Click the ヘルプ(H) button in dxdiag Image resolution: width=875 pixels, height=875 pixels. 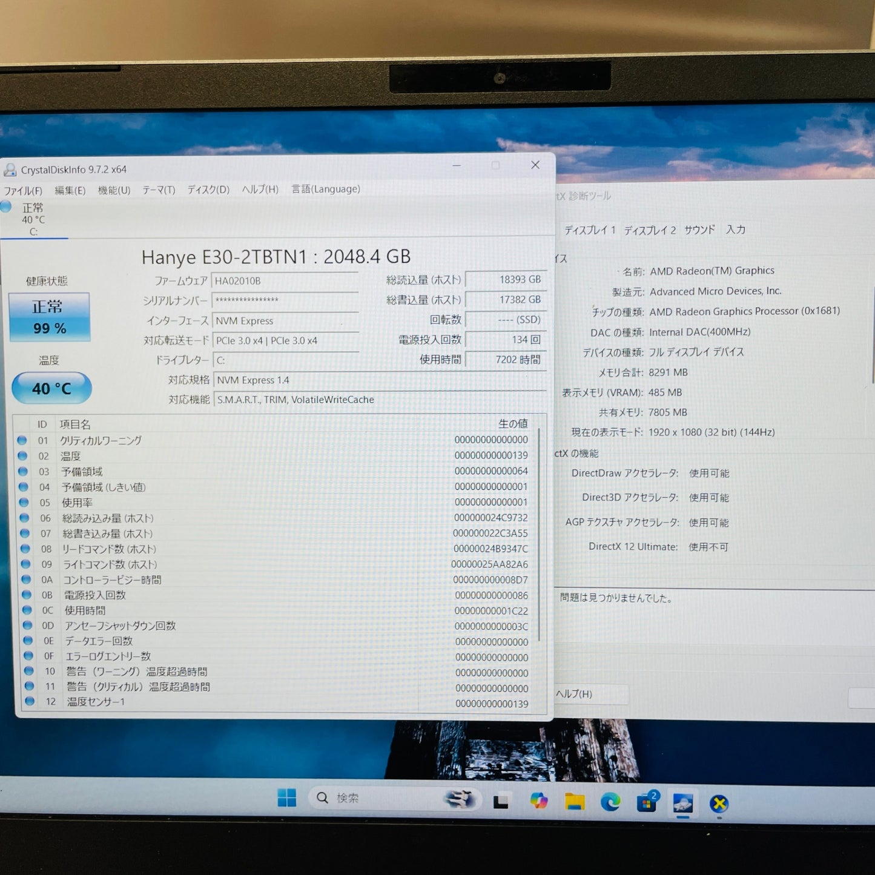578,695
